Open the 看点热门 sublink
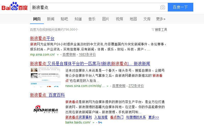The image size is (204, 126). click(x=117, y=117)
